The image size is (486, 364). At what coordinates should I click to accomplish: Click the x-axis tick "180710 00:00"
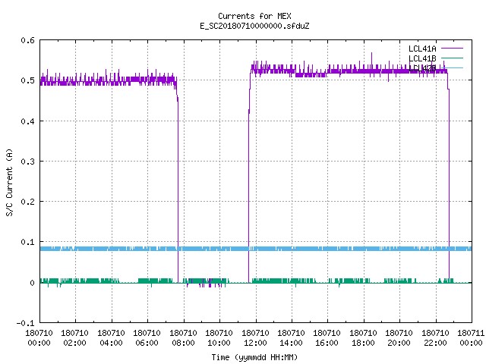click(x=39, y=338)
